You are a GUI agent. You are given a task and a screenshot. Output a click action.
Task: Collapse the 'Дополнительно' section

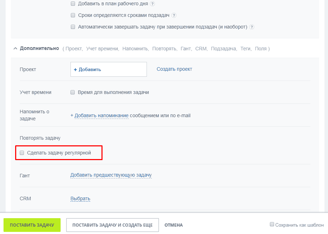coord(15,49)
